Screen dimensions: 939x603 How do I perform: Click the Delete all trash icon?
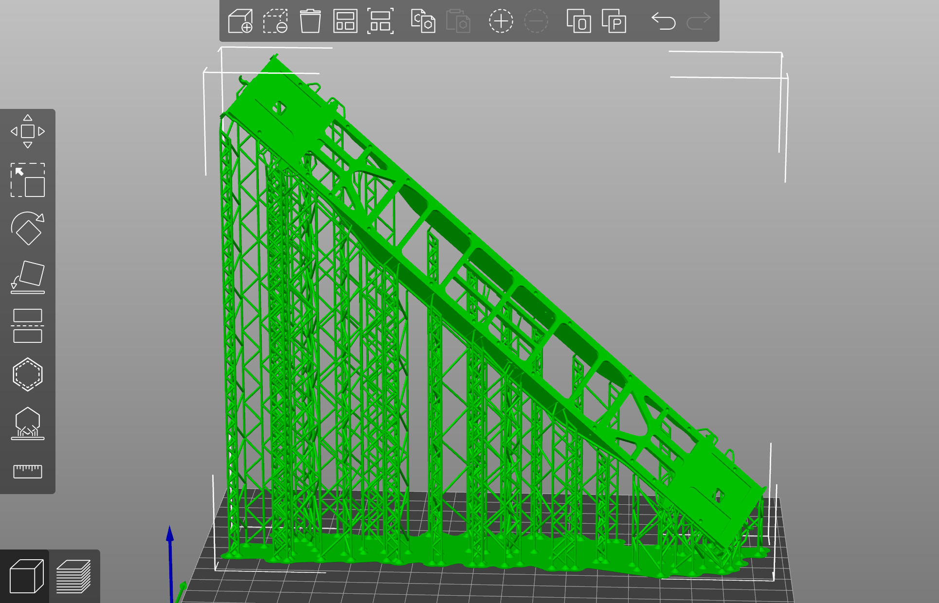pyautogui.click(x=310, y=21)
